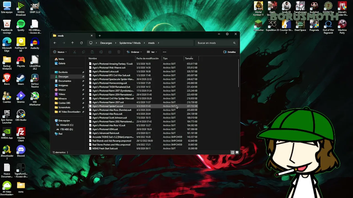
Task: Open NVIDIA Broadcast shortcut
Action: coord(21,9)
